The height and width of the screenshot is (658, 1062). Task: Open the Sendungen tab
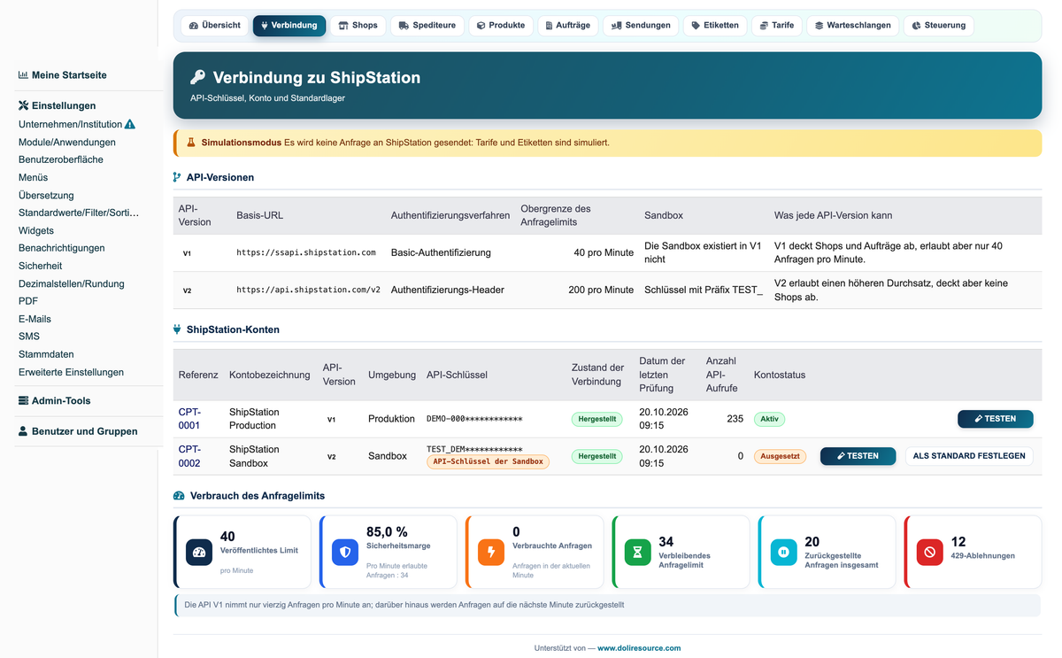[x=641, y=26]
